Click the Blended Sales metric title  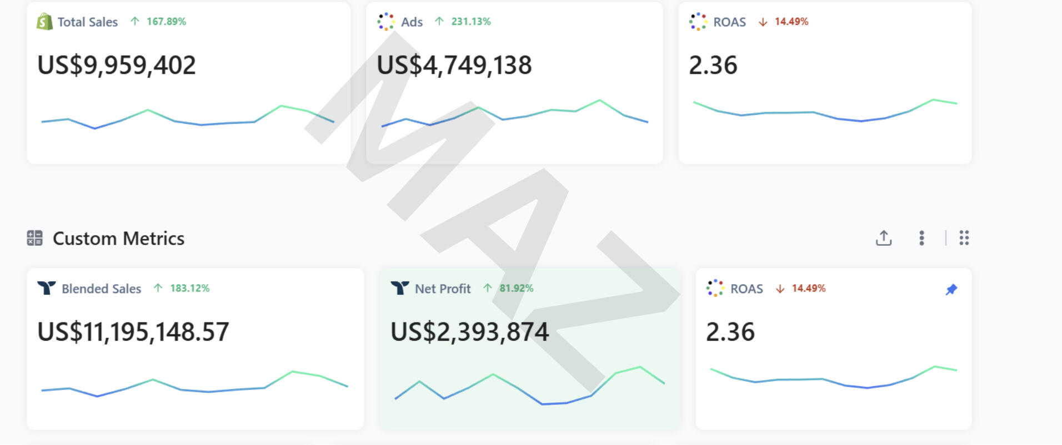click(101, 289)
